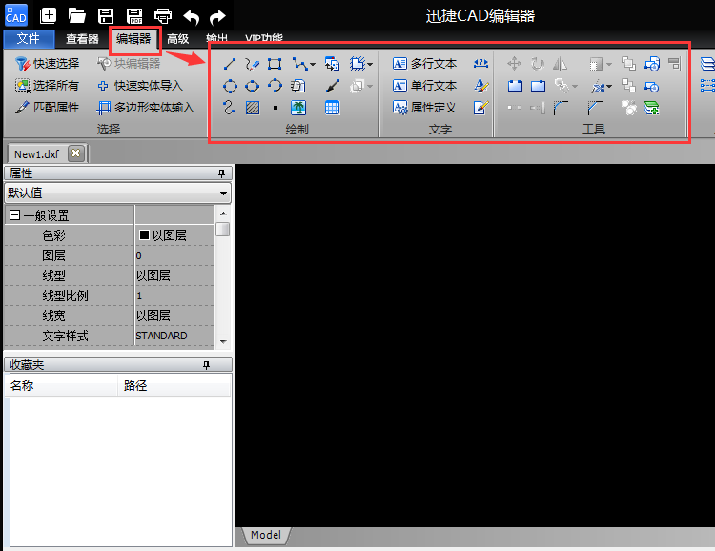
Task: Open the folder icon to open a file
Action: tap(77, 15)
